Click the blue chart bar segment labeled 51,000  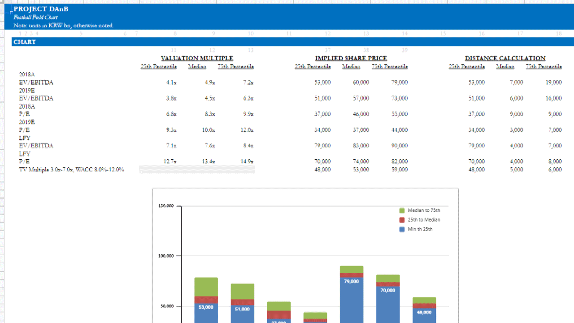[242, 314]
